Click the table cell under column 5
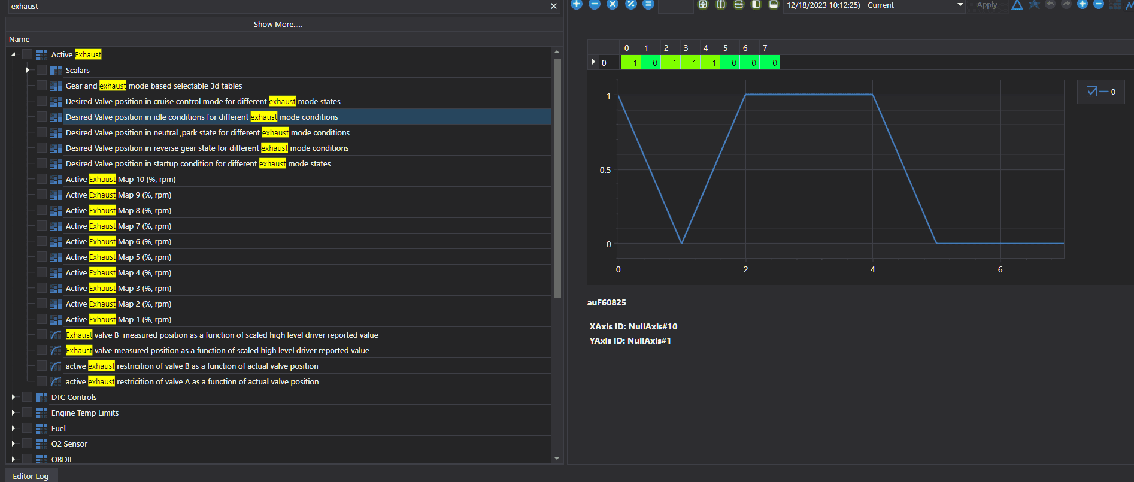Screen dimensions: 1134x482 tap(729, 62)
